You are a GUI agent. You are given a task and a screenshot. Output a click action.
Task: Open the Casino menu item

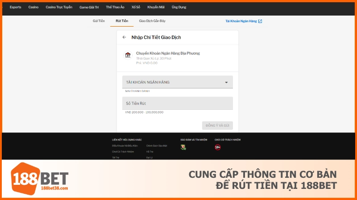coord(33,7)
